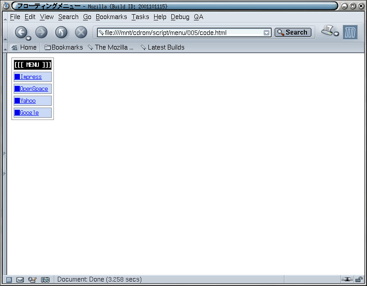
Task: Click the page proxy icon in URL bar
Action: click(x=101, y=33)
